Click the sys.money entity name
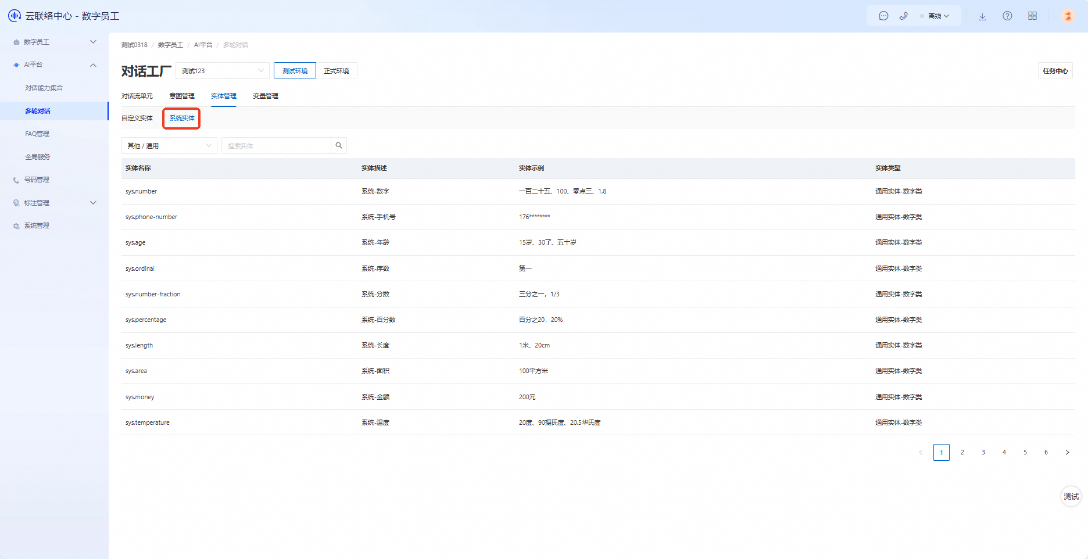The height and width of the screenshot is (559, 1088). coord(140,397)
